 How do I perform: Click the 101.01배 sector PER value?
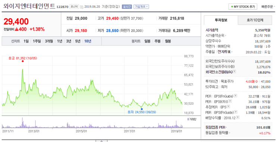coord(263,127)
